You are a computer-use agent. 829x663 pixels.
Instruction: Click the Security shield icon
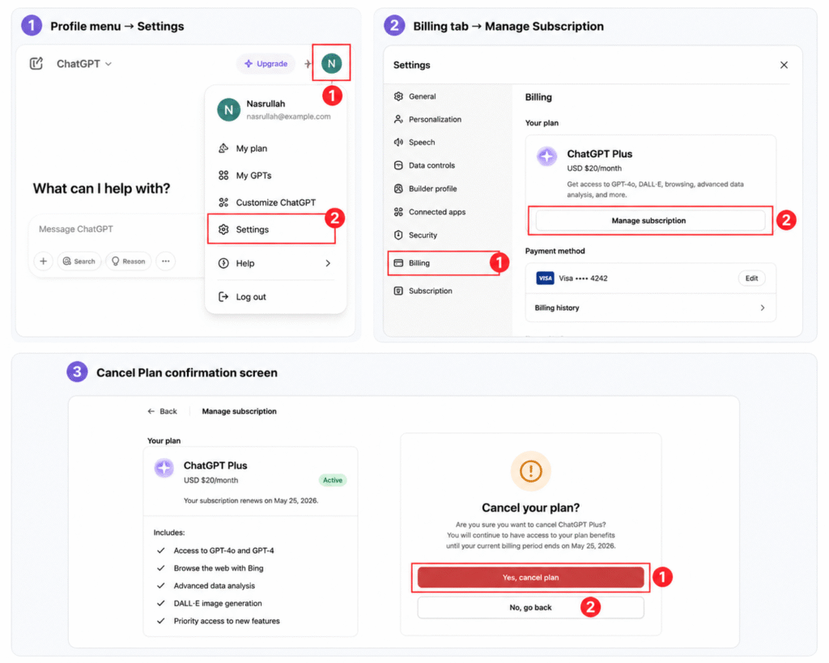[x=398, y=236]
